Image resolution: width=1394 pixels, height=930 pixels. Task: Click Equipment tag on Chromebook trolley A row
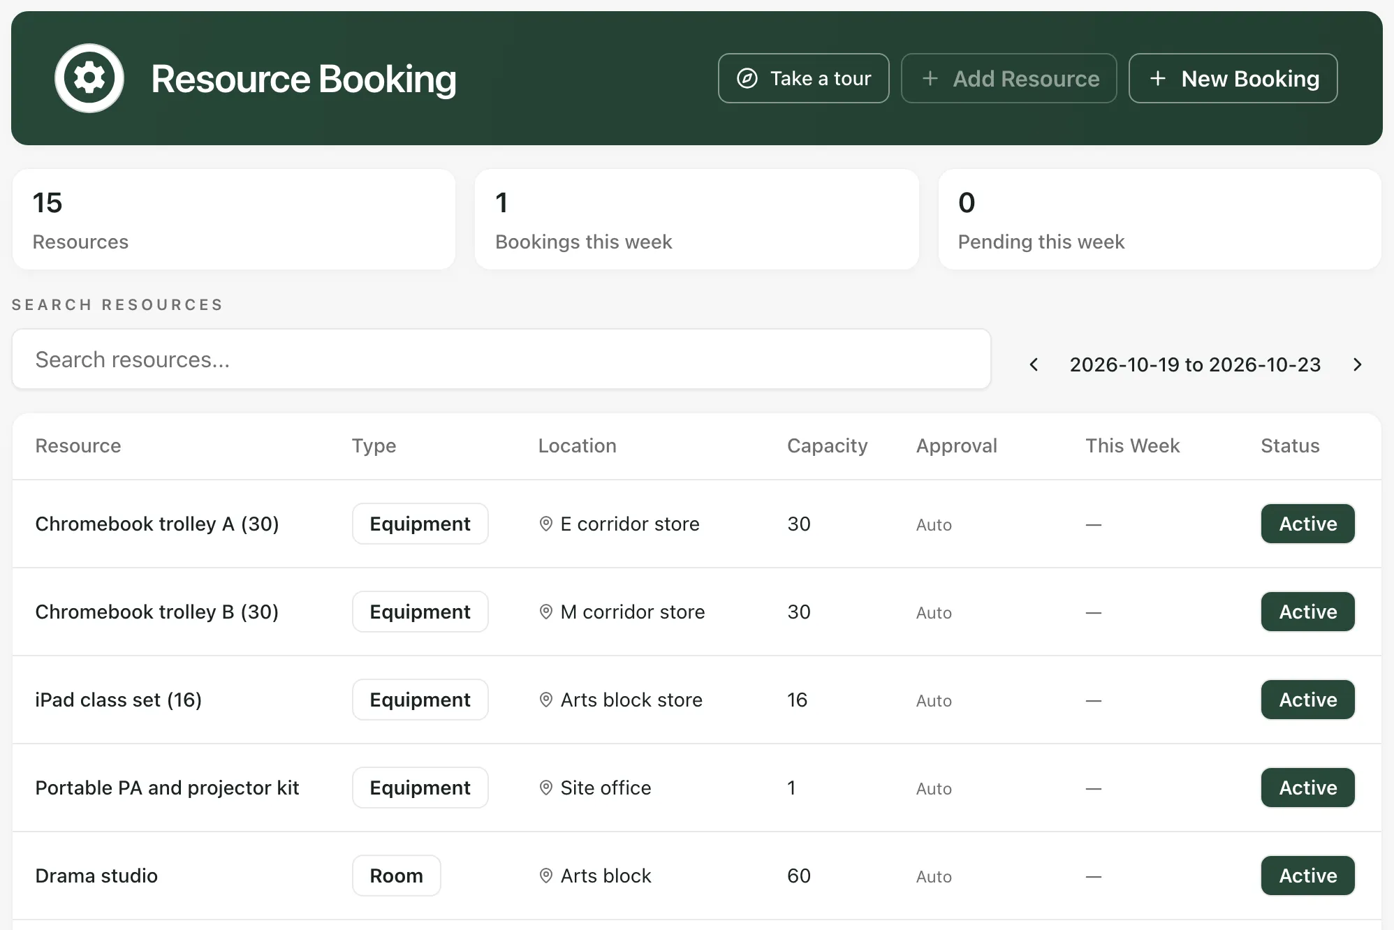click(420, 524)
